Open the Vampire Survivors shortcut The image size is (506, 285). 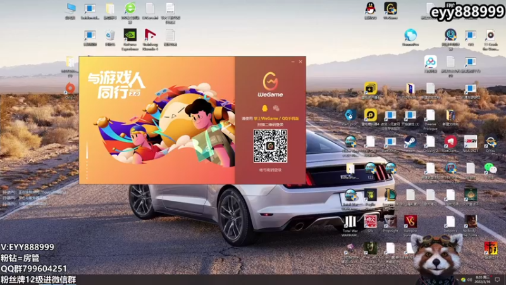coord(410,225)
